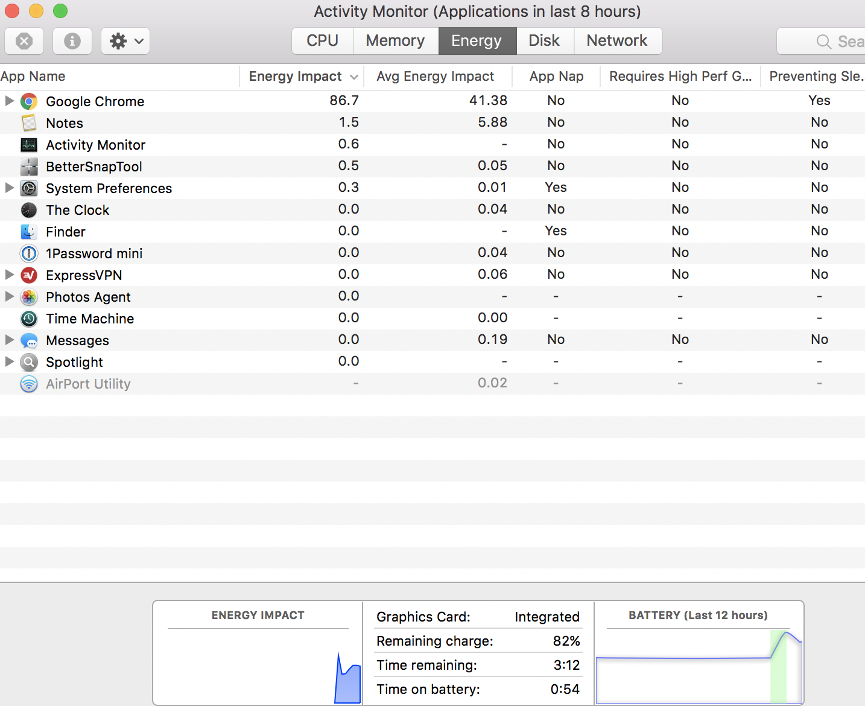Click Messages' 0.19 average energy value
The image size is (865, 706).
click(x=493, y=339)
